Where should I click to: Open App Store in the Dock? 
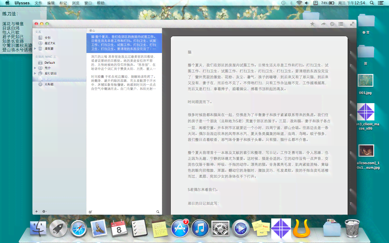[x=180, y=229]
